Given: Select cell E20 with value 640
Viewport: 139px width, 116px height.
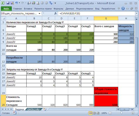Looking at the screenshot, I should point(74,101).
